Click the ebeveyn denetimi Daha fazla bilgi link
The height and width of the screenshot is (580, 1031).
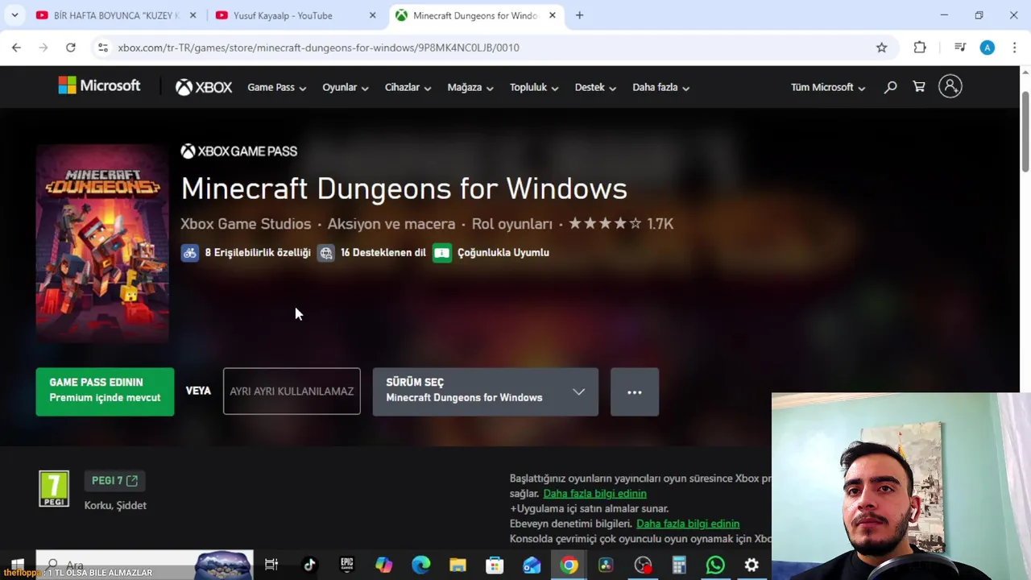coord(688,524)
